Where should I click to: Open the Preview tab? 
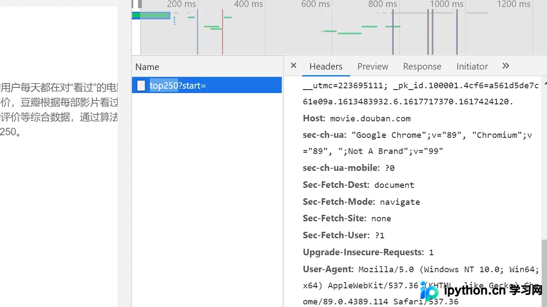tap(373, 67)
